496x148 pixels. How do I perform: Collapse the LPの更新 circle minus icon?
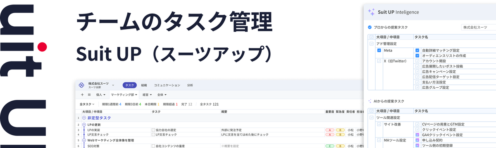84,125
